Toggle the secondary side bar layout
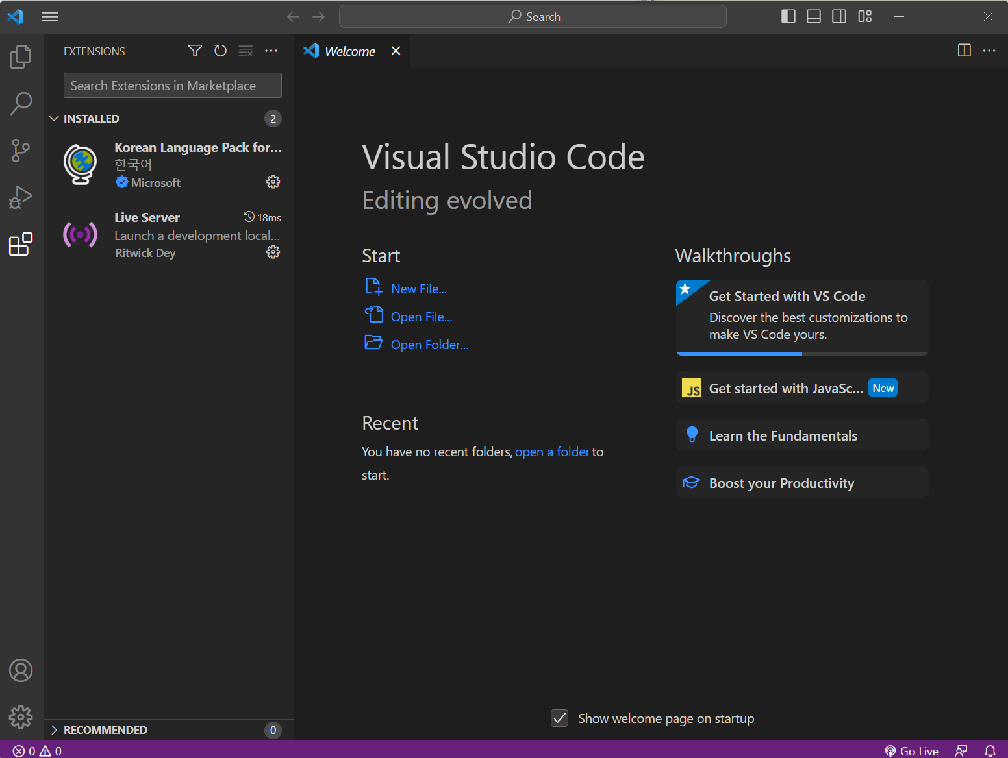The image size is (1008, 758). (x=839, y=16)
